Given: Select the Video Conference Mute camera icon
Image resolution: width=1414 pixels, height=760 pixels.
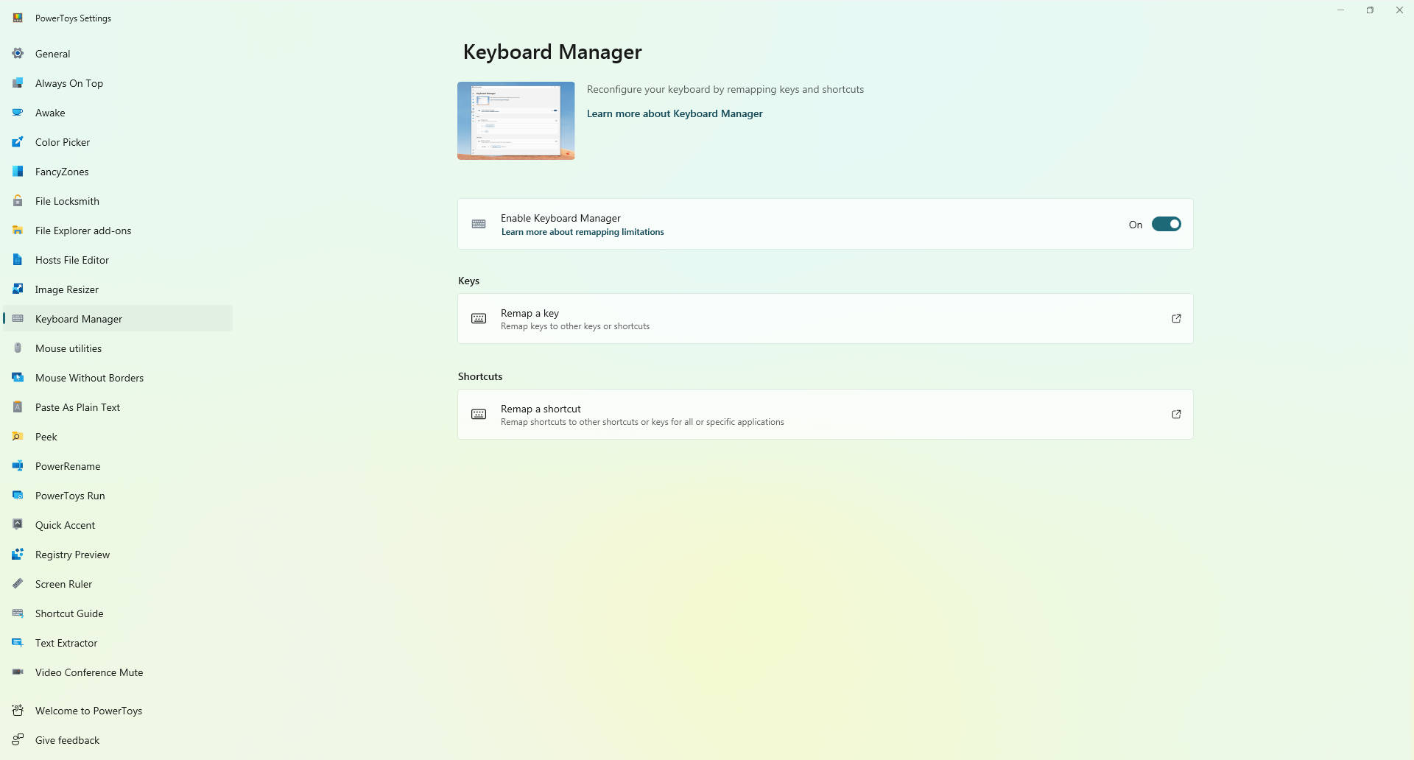Looking at the screenshot, I should point(18,672).
